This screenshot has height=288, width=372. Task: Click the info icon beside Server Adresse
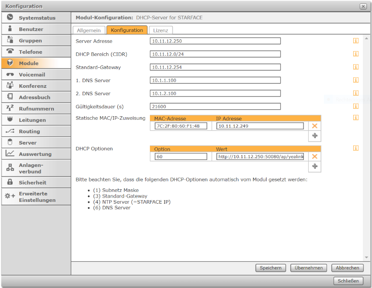point(356,41)
